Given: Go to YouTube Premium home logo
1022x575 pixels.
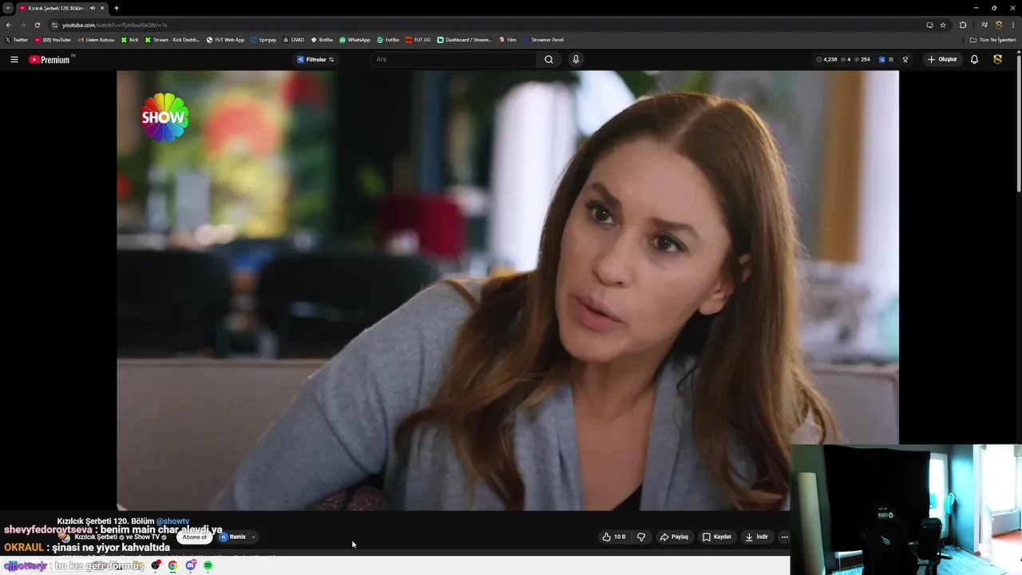Looking at the screenshot, I should [x=51, y=59].
